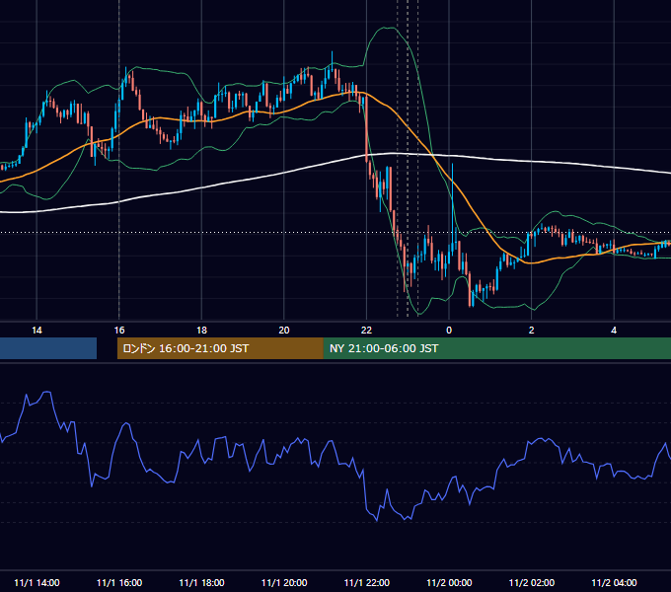Image resolution: width=671 pixels, height=592 pixels.
Task: Click the '2' hour axis label
Action: click(x=532, y=331)
